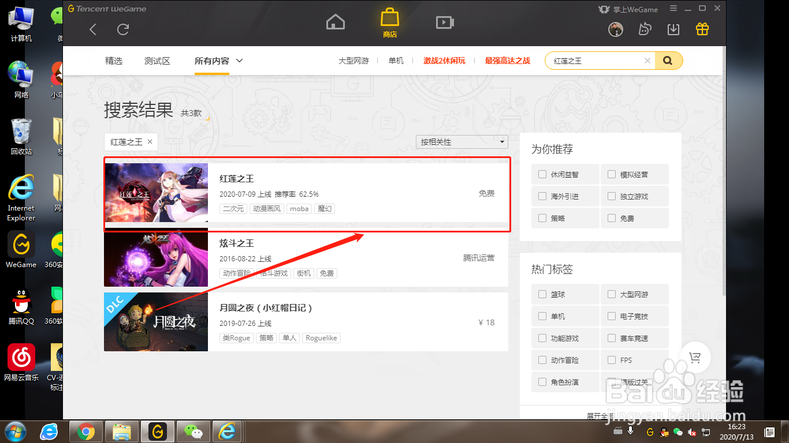Expand the 所有内容 chevron dropdown
The image size is (789, 443).
pos(240,61)
